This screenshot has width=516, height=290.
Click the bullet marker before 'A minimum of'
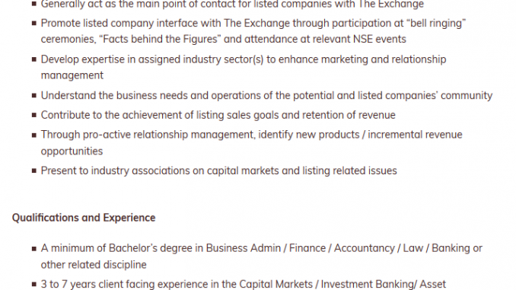(x=34, y=249)
